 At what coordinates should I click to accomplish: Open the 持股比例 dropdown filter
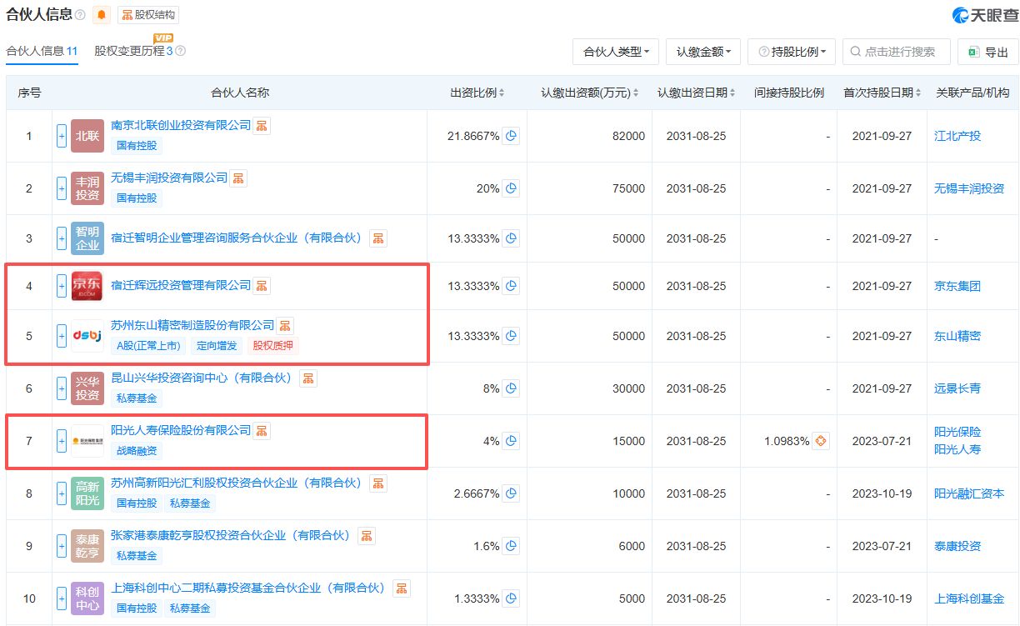792,52
